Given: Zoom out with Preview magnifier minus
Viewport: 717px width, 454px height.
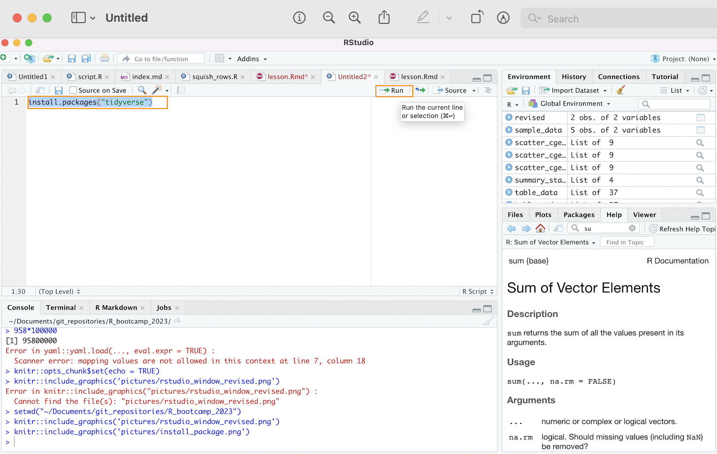Looking at the screenshot, I should [329, 18].
